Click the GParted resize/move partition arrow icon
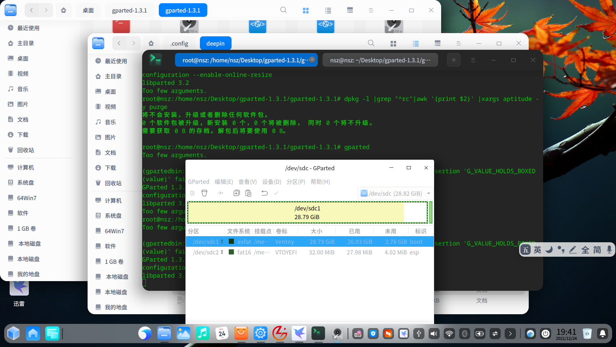This screenshot has height=347, width=616. point(220,193)
